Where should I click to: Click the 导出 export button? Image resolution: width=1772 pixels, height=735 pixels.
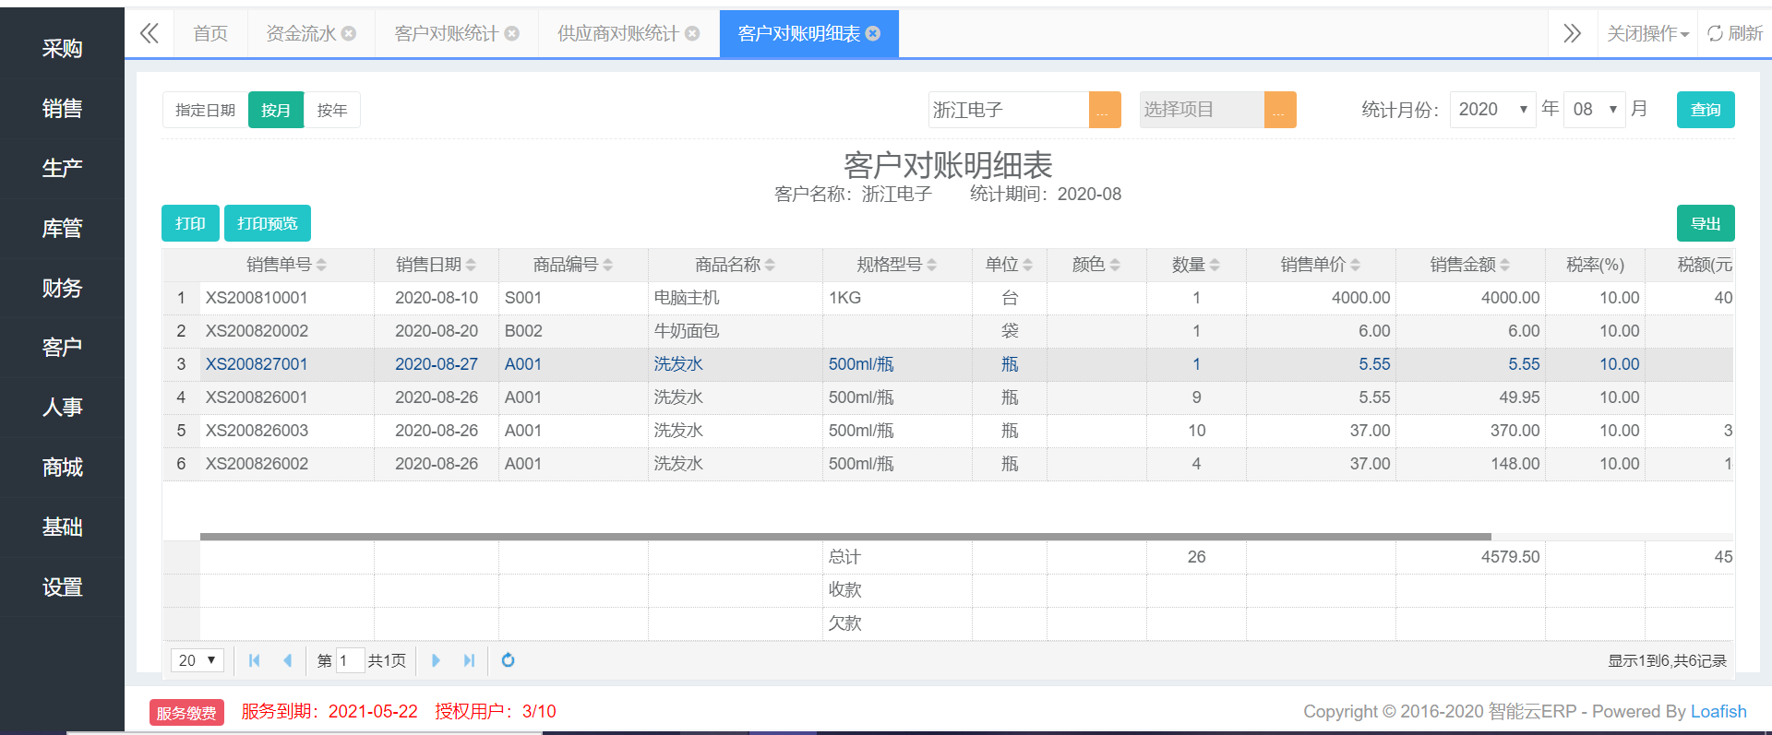[x=1706, y=223]
